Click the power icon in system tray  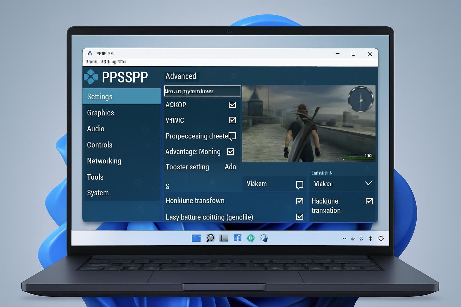pyautogui.click(x=381, y=239)
